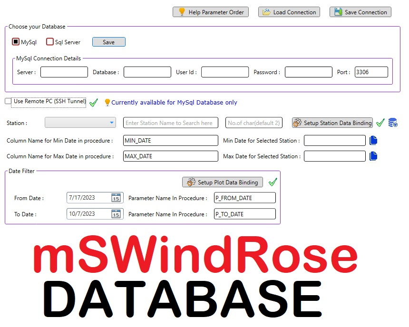409x327 pixels.
Task: Click the To Date value 10/7/2023
Action: pos(82,214)
